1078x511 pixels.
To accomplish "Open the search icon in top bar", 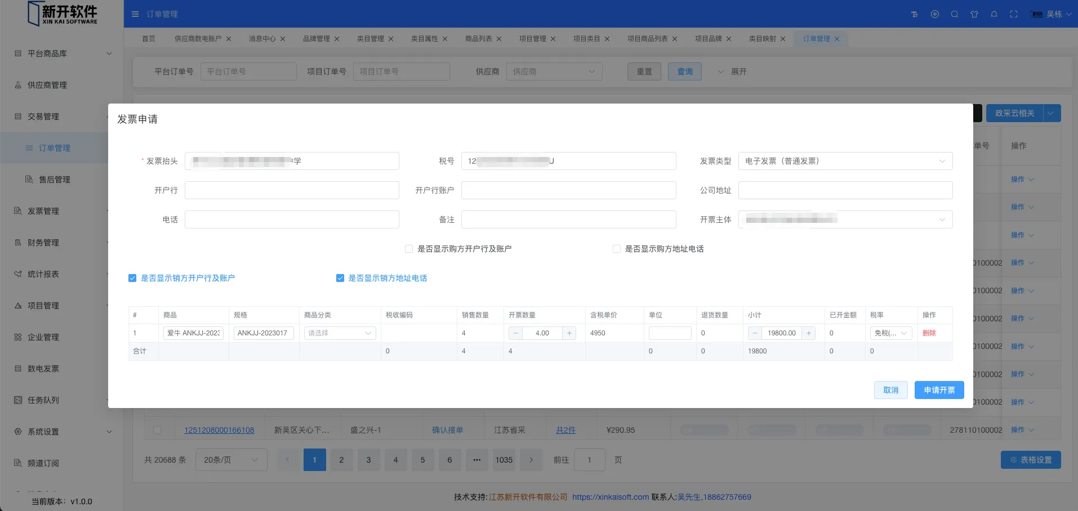I will coord(955,14).
